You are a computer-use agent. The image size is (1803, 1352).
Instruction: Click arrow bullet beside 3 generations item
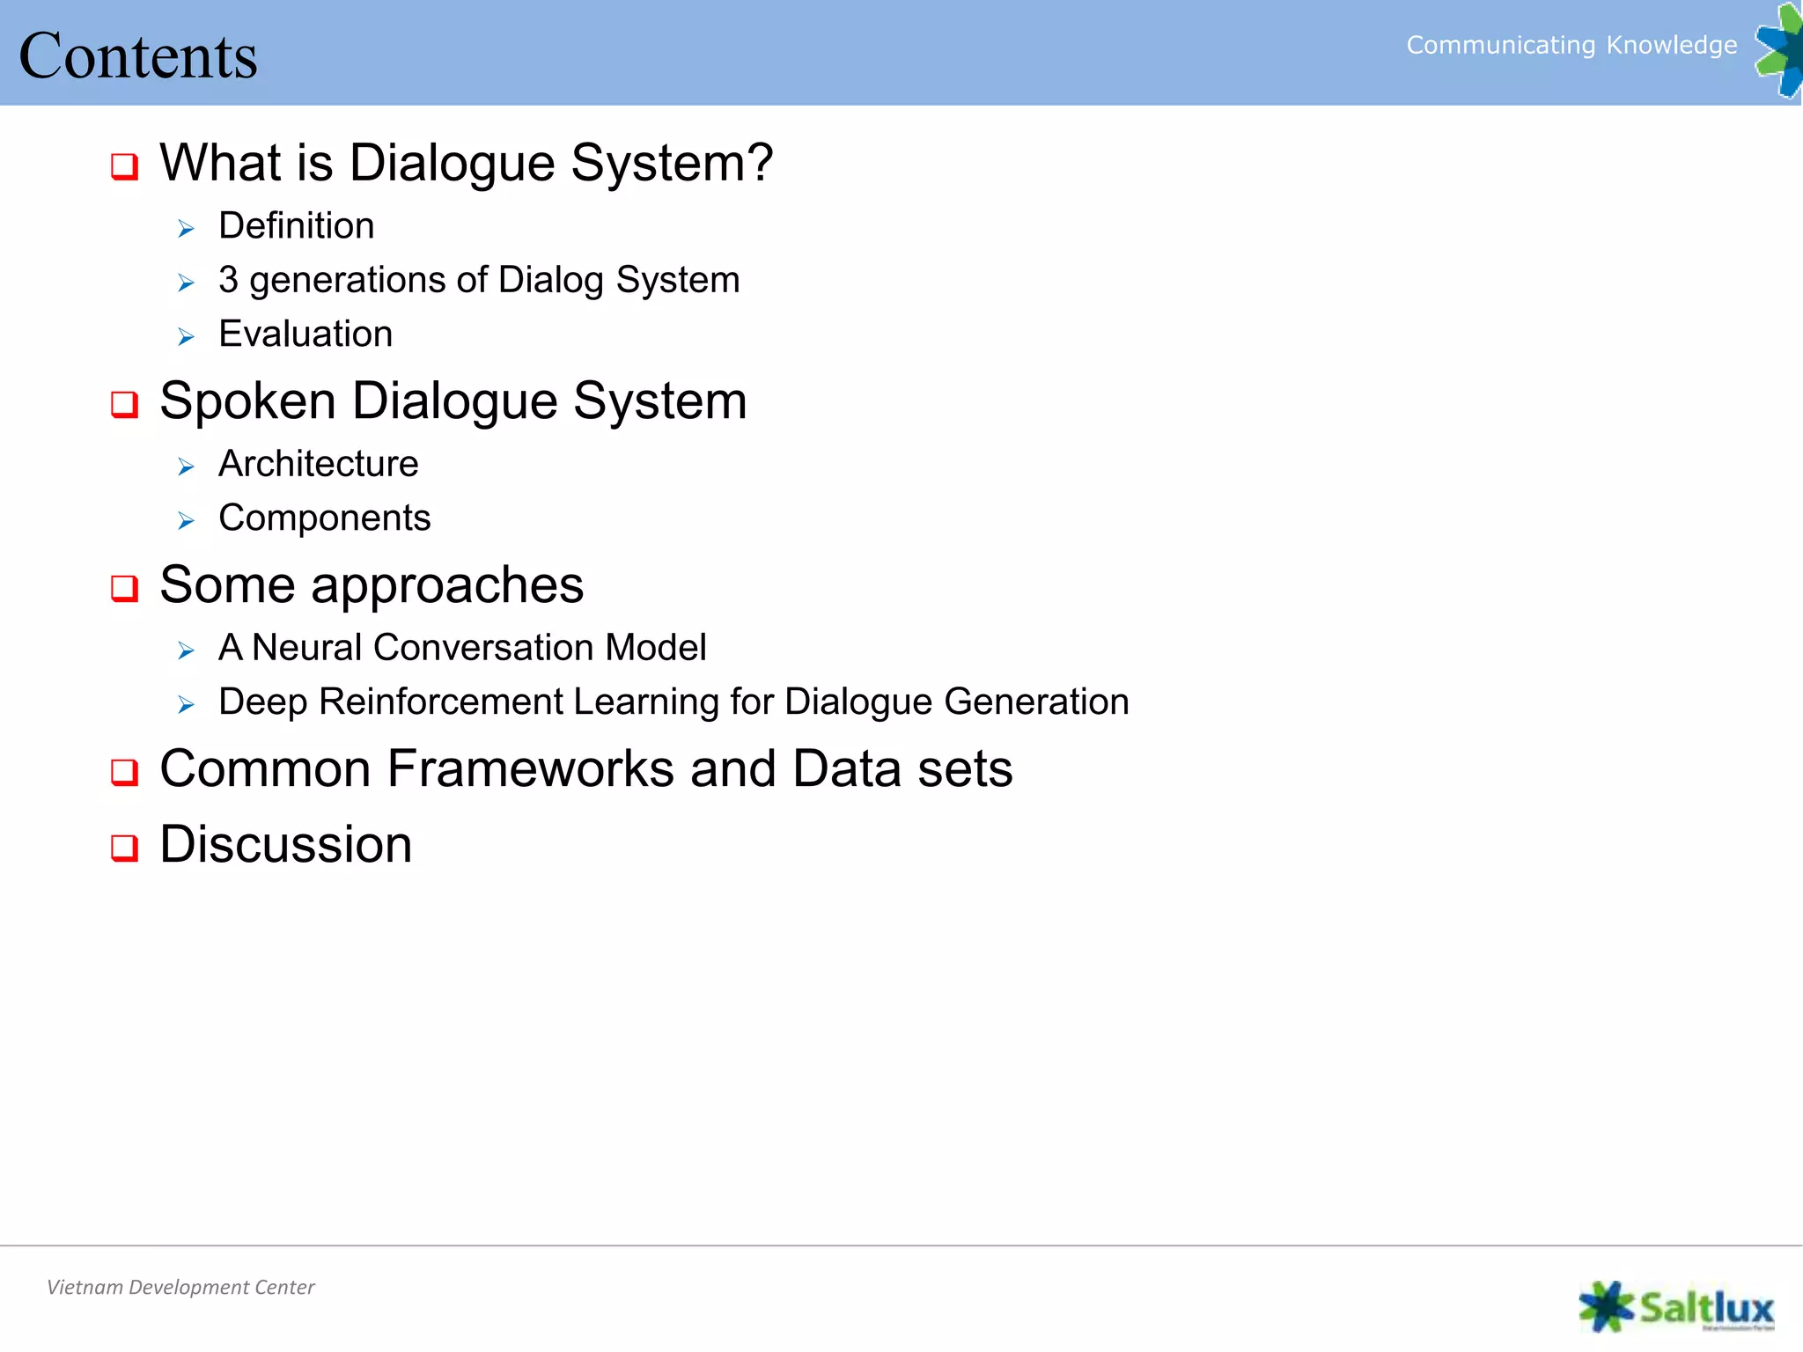click(186, 283)
